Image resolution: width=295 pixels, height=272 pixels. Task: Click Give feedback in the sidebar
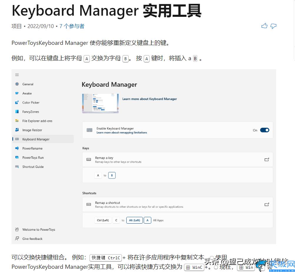point(43,239)
